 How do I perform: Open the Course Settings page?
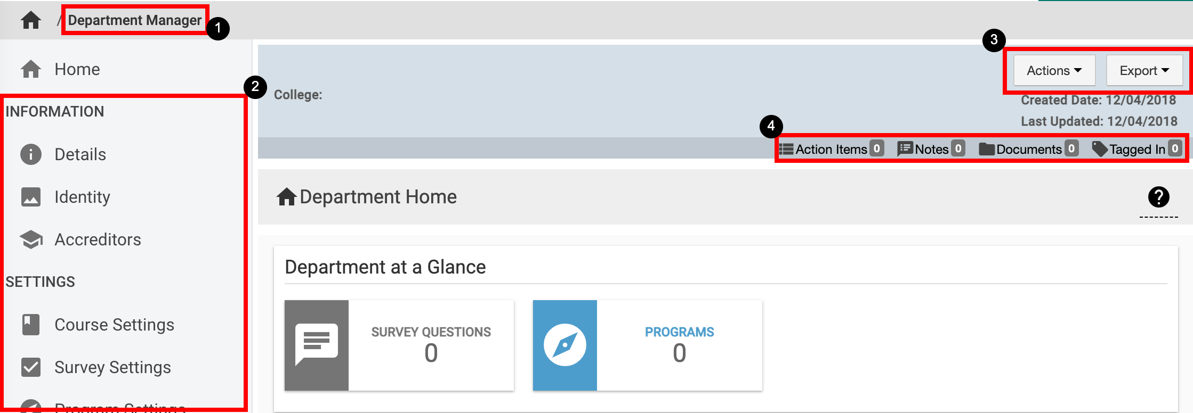[x=114, y=325]
